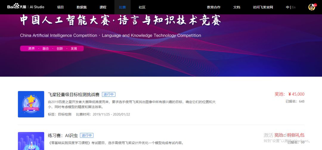322x150 pixels.
Task: Click the Baidu AI Studio logo
Action: (x=26, y=6)
